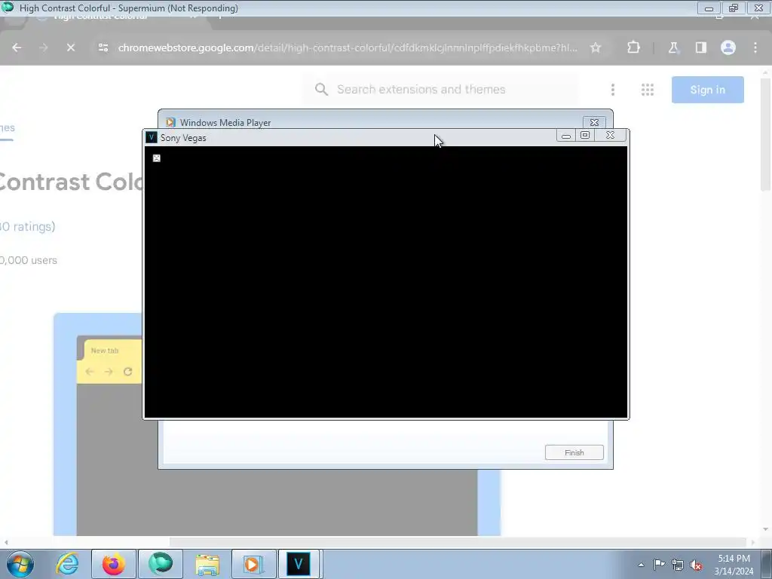Click the Windows Media Player title icon
Image resolution: width=772 pixels, height=579 pixels.
coord(170,123)
